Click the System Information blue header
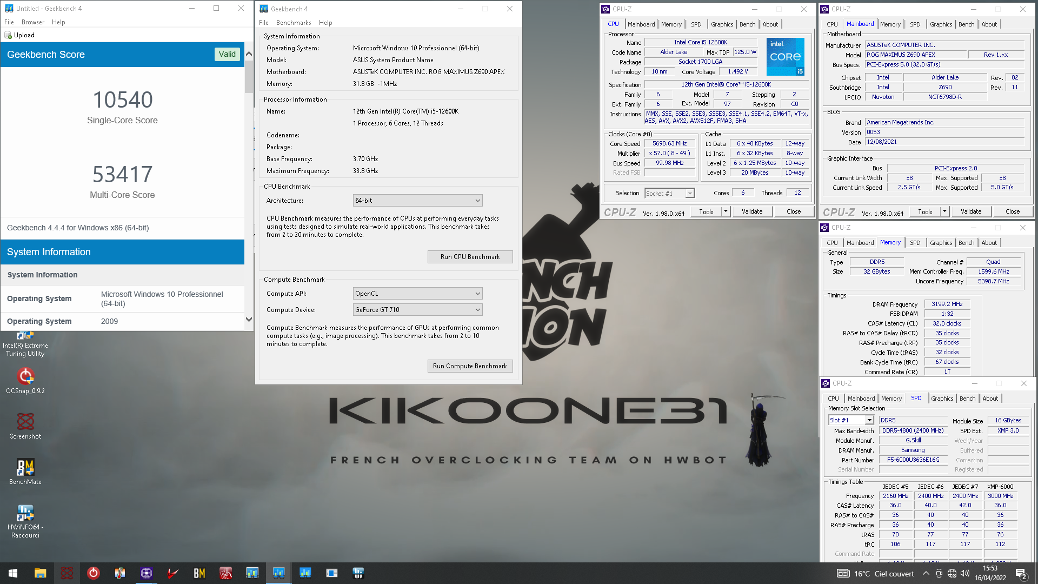The width and height of the screenshot is (1038, 584). pyautogui.click(x=122, y=252)
